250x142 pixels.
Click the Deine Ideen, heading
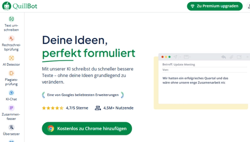click(x=75, y=40)
